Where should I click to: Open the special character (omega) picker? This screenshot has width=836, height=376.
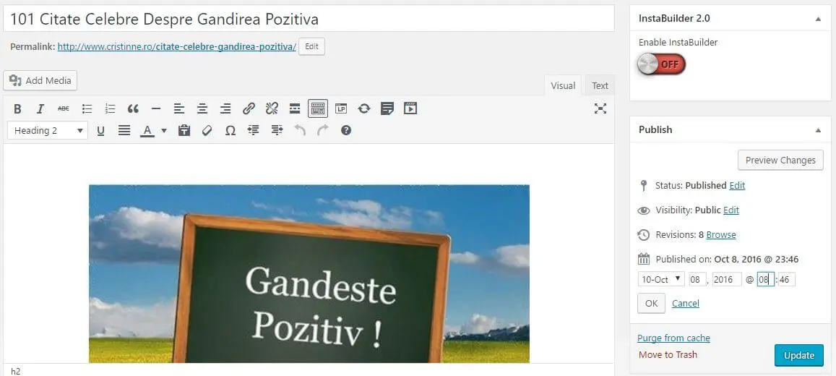coord(230,131)
